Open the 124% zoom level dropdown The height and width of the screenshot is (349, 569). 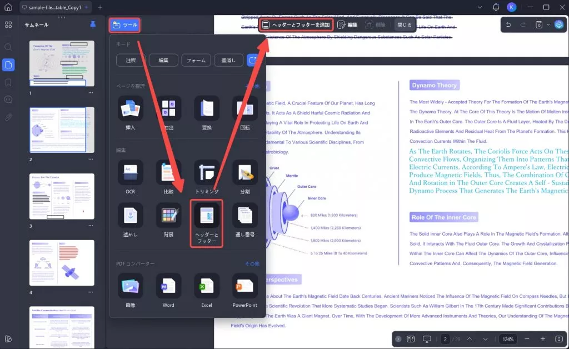point(508,339)
